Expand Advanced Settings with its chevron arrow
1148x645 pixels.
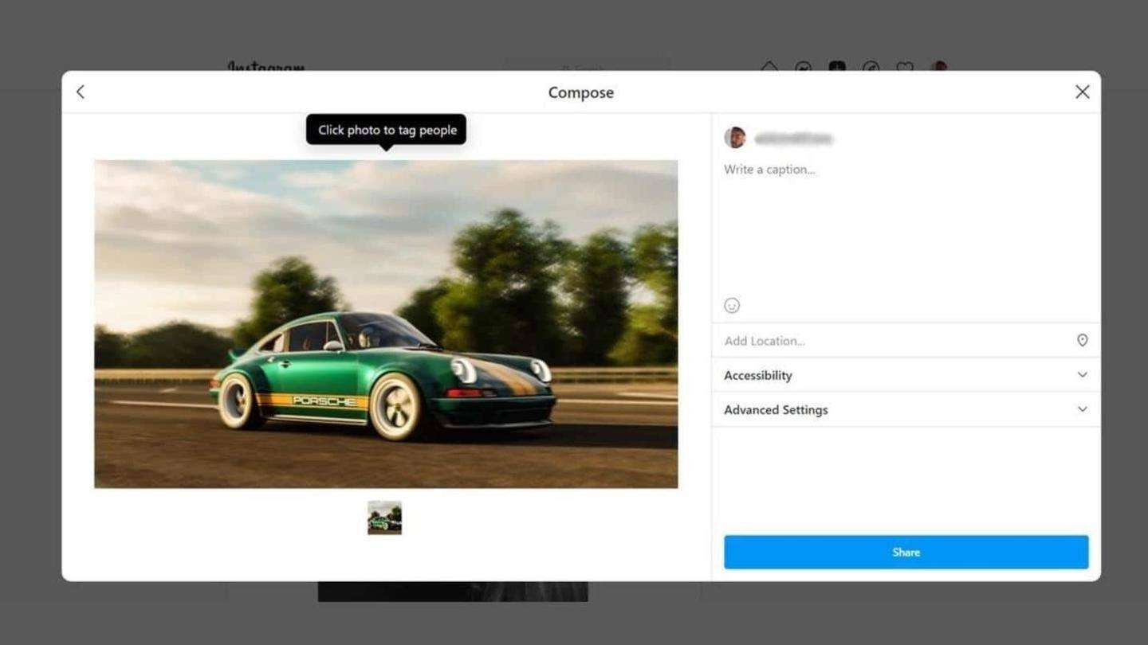pyautogui.click(x=1082, y=409)
